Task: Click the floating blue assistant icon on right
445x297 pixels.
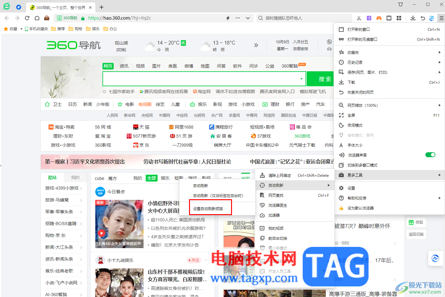Action: pos(435,258)
